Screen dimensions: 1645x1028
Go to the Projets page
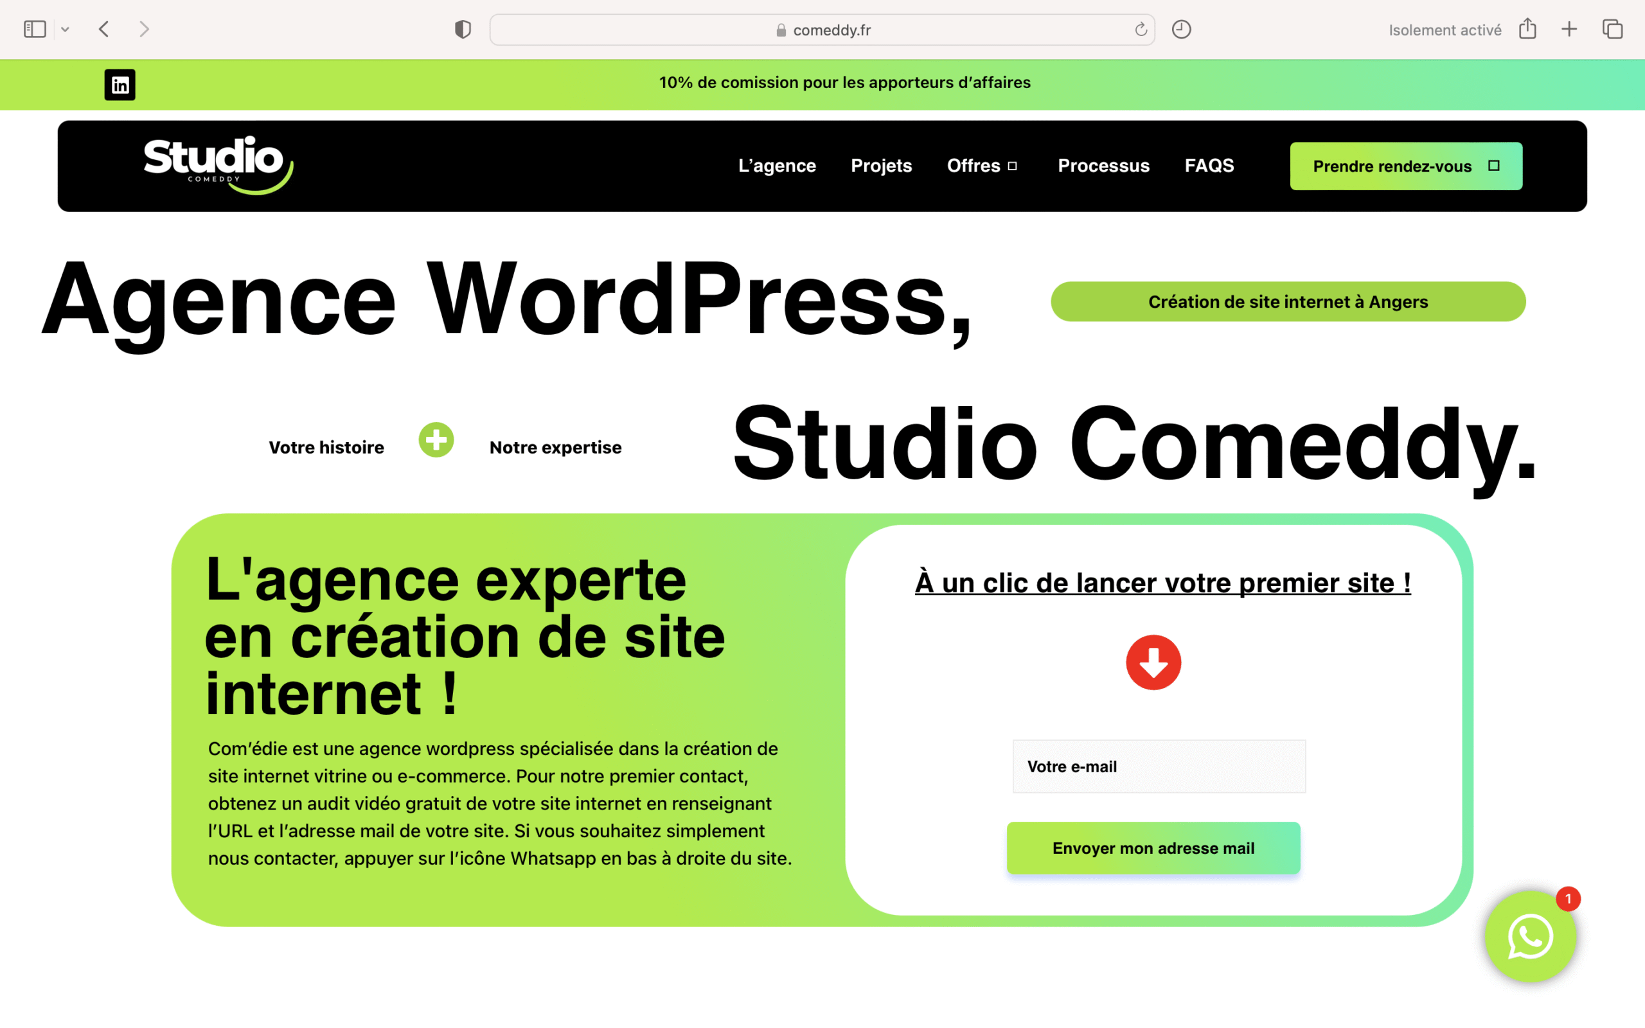click(x=881, y=166)
